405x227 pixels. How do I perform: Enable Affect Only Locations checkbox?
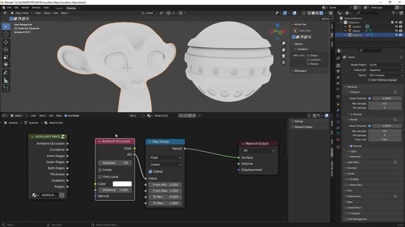[308, 60]
